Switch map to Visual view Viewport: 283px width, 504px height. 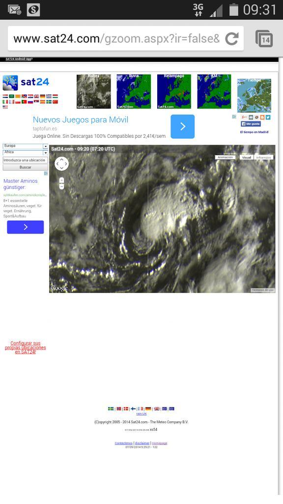point(247,157)
